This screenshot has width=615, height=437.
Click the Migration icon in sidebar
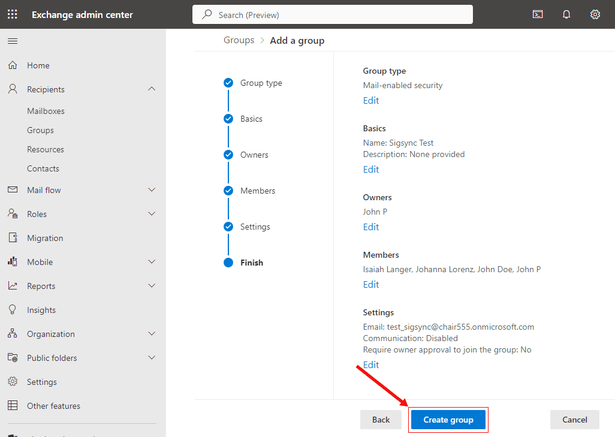coord(13,238)
